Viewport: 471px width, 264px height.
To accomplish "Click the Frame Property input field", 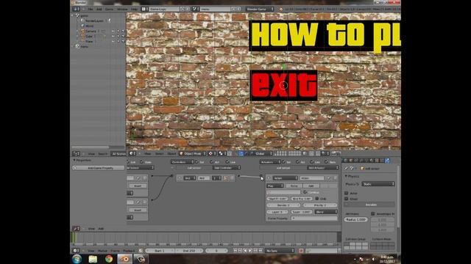I will [314, 219].
